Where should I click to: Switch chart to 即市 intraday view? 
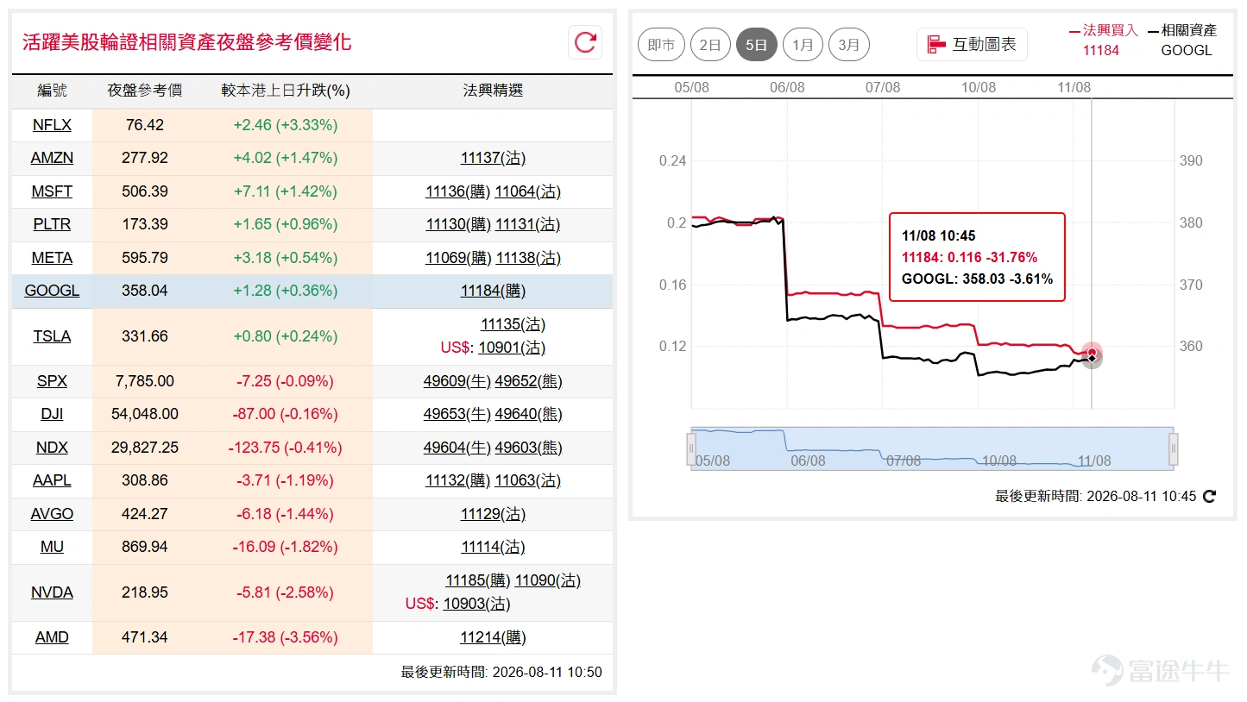[661, 45]
